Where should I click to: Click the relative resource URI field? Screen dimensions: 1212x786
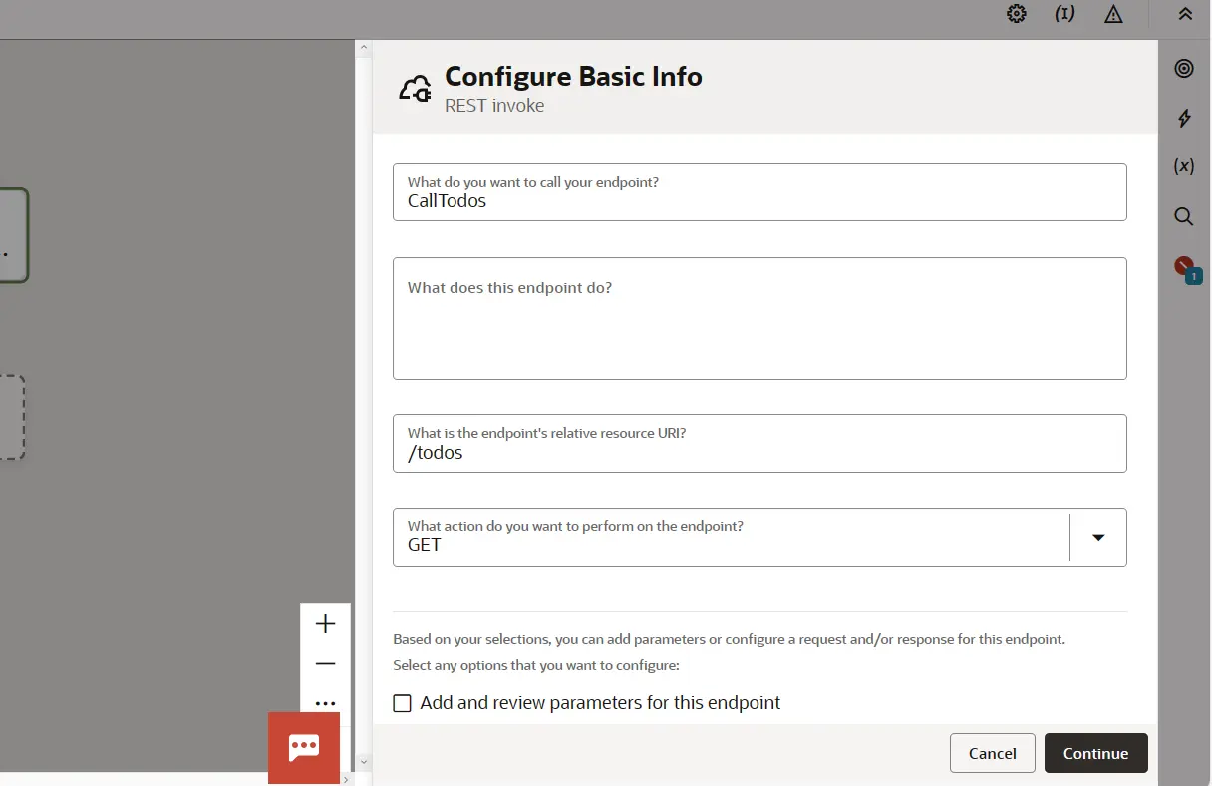pos(758,452)
